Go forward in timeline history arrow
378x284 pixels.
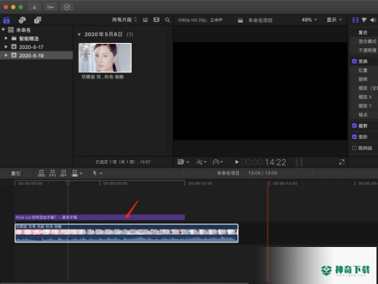pyautogui.click(x=313, y=173)
